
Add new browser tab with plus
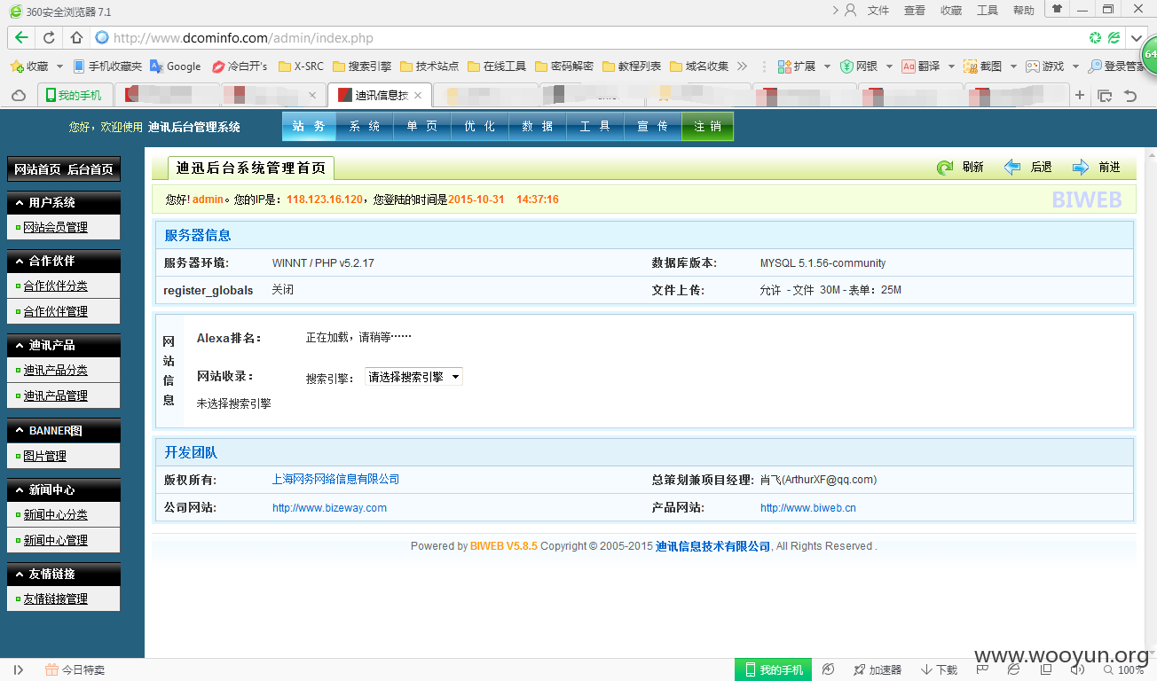(x=1080, y=96)
